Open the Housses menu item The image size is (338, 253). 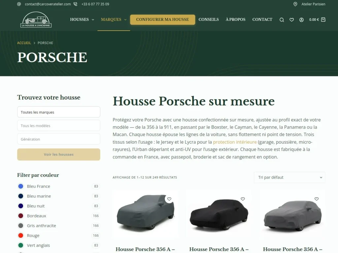79,19
